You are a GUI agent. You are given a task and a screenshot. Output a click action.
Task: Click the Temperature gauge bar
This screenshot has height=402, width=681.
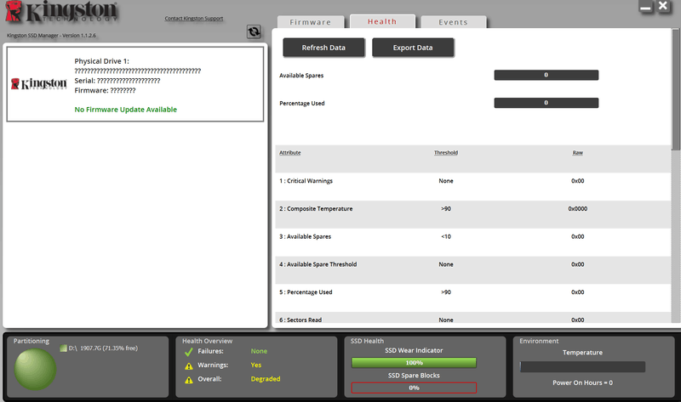(582, 367)
